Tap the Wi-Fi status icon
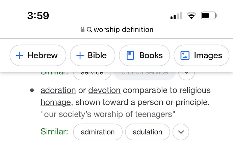 pyautogui.click(x=191, y=16)
